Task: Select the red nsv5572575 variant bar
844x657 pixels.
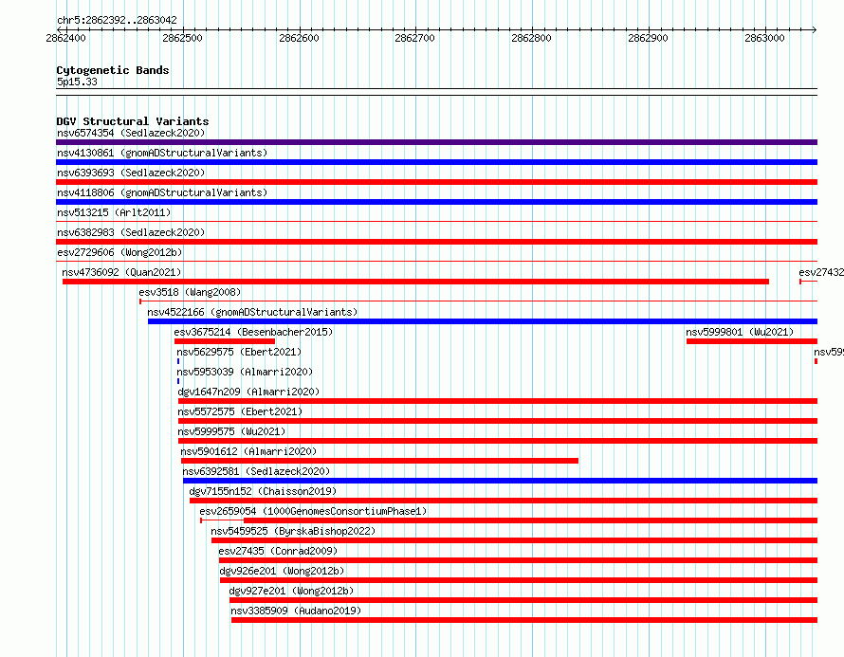Action: pos(498,421)
